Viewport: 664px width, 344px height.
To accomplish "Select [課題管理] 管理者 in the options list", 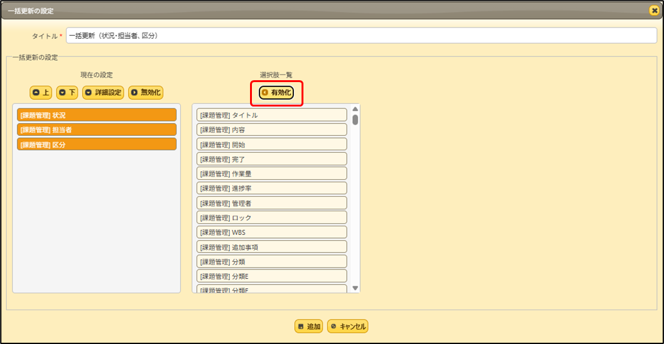I will coord(271,203).
